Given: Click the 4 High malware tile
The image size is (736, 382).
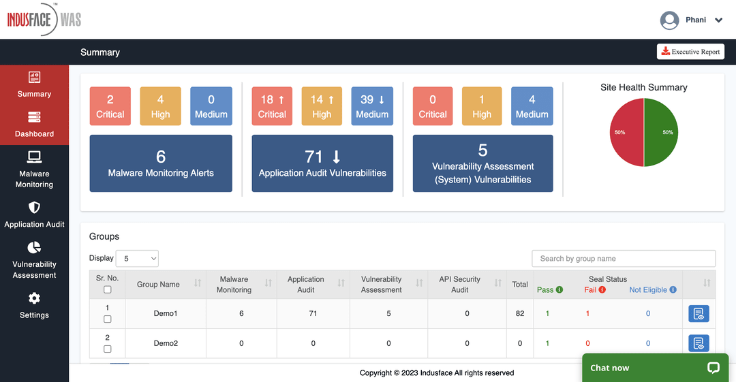Looking at the screenshot, I should point(161,106).
